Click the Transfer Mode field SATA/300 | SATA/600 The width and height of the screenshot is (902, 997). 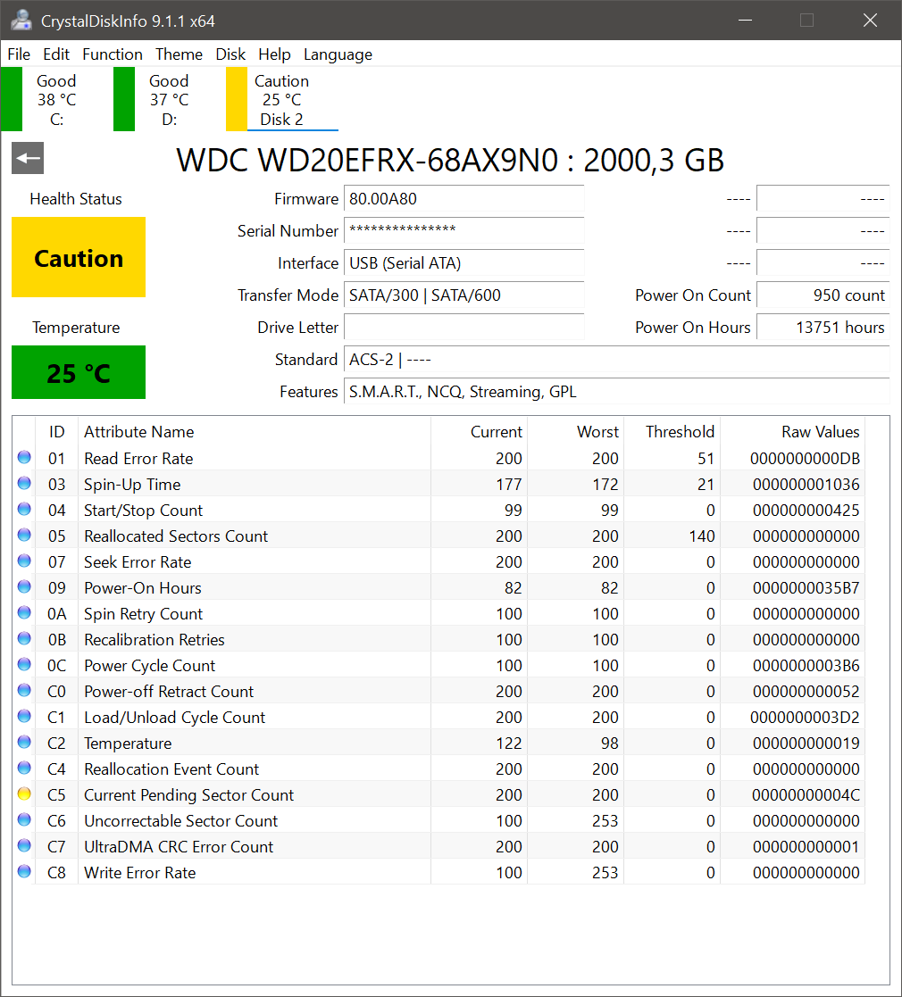pos(464,295)
